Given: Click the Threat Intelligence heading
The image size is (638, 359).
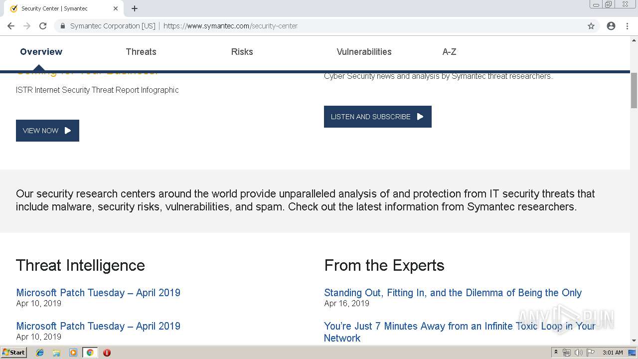Looking at the screenshot, I should click(x=80, y=265).
